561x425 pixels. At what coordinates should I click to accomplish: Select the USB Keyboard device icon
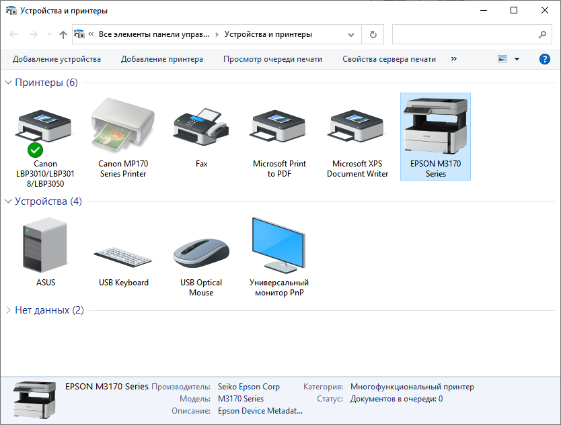coord(122,256)
